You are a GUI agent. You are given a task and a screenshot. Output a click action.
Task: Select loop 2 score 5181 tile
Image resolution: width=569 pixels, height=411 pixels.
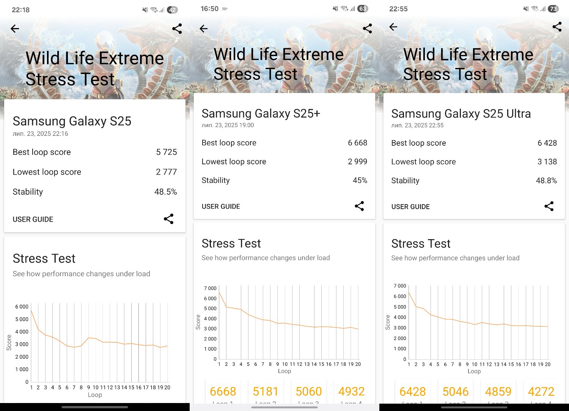tap(266, 392)
